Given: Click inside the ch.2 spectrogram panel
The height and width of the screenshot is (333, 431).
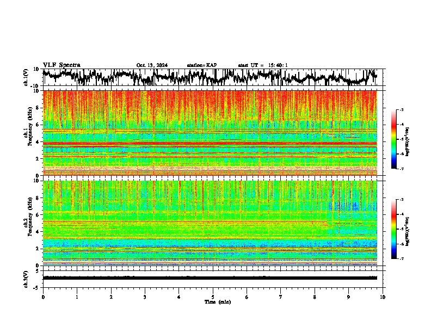Looking at the screenshot, I should tap(210, 223).
